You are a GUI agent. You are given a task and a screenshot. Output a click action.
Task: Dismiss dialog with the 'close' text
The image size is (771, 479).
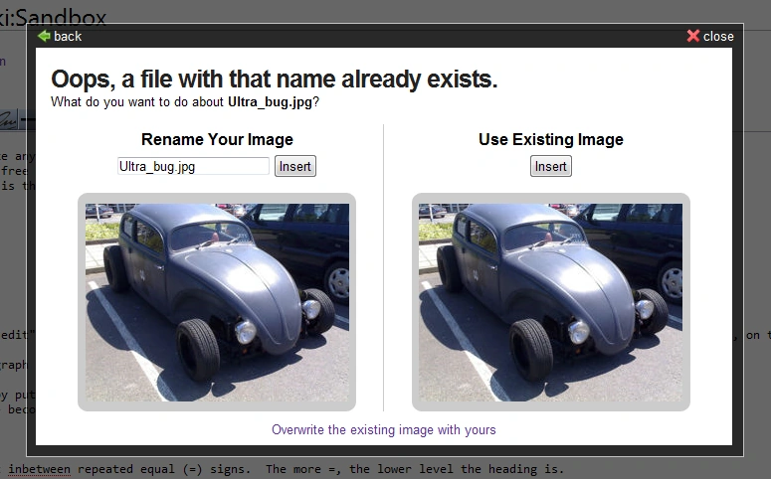click(718, 37)
